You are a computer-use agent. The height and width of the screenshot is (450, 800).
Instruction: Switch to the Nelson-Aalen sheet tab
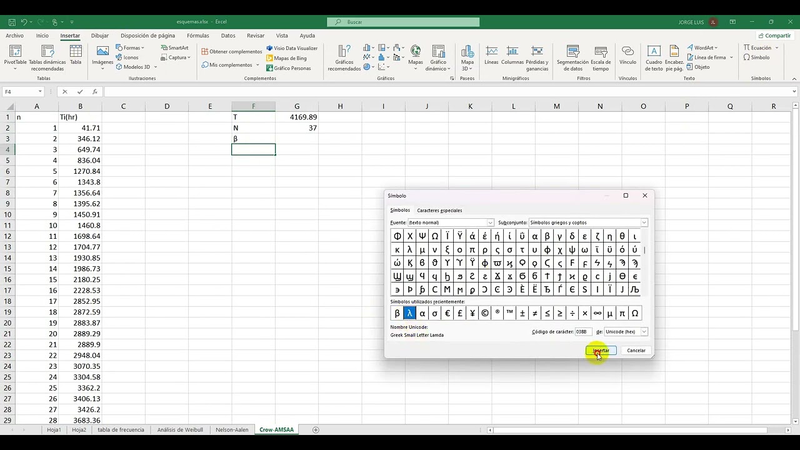[232, 430]
